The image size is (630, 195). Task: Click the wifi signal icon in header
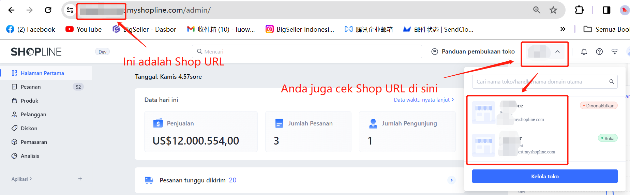coord(615,52)
